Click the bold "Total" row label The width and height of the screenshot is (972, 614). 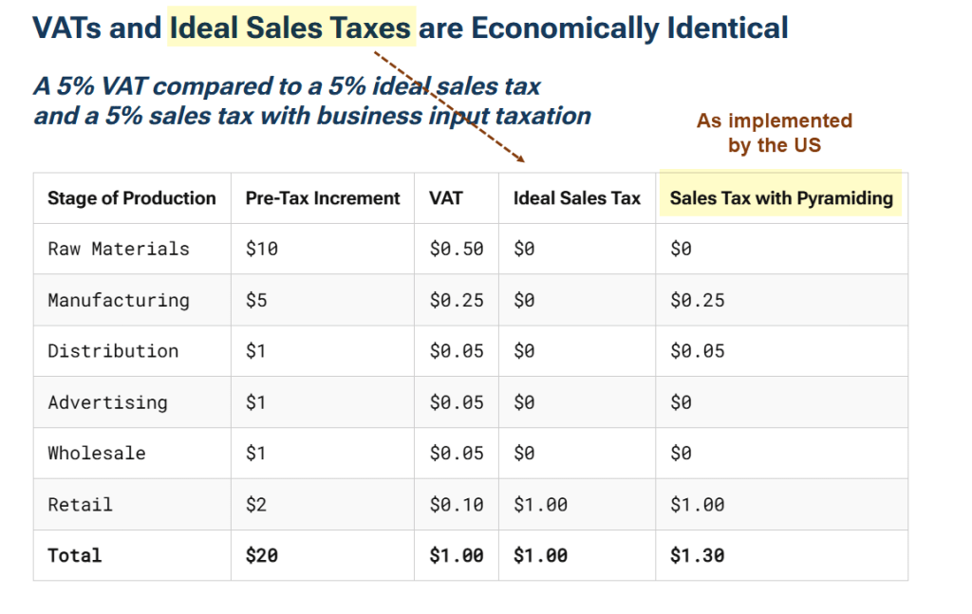pyautogui.click(x=74, y=555)
